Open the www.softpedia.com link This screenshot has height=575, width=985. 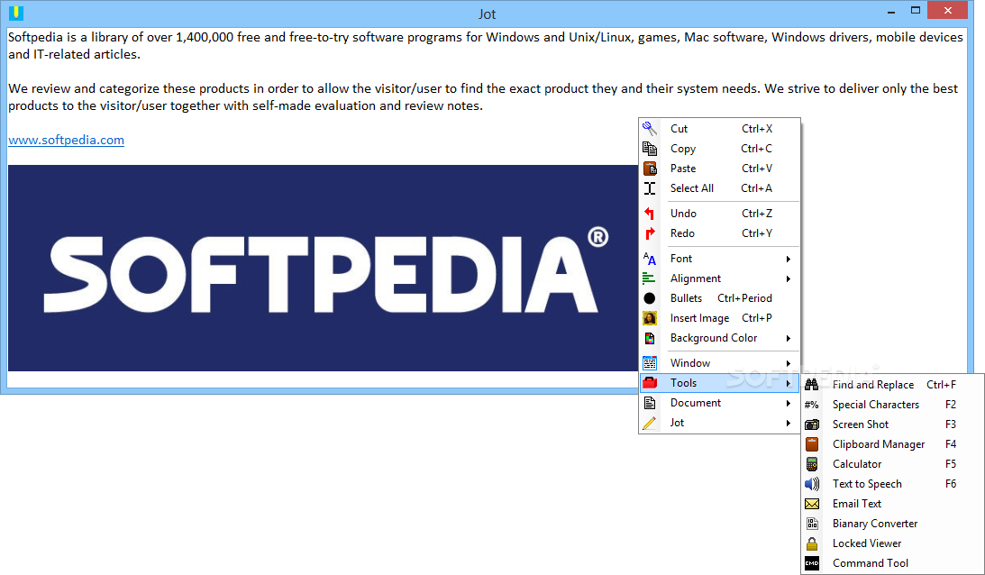[66, 140]
